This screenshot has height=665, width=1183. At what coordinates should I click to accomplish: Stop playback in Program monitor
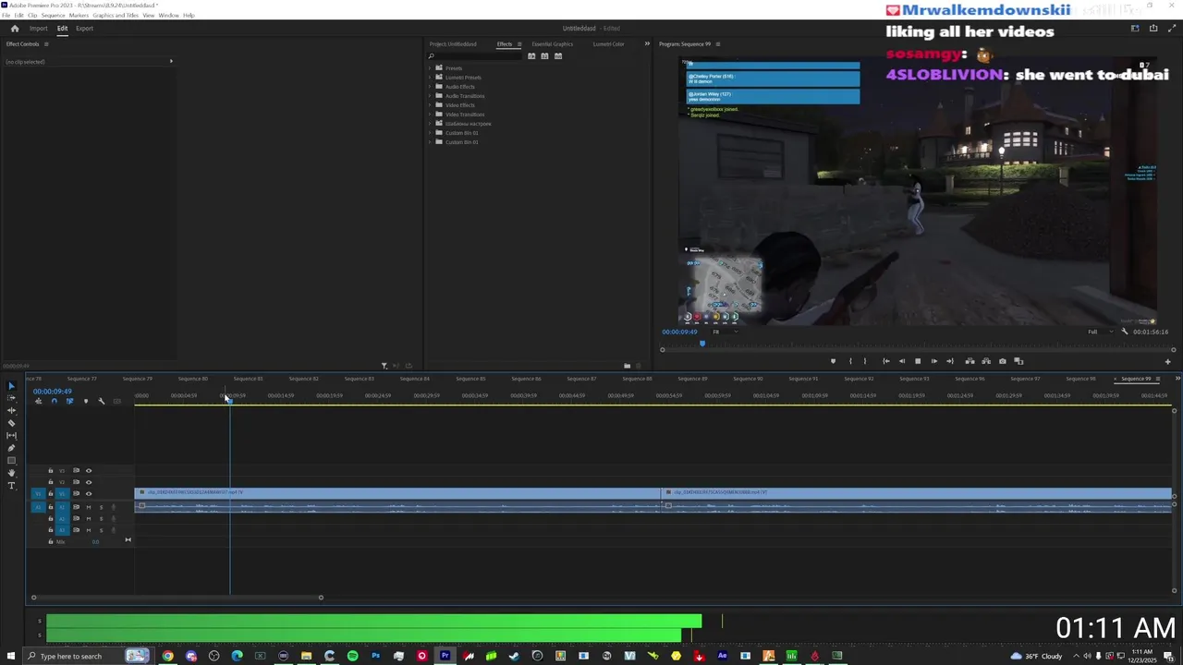918,361
